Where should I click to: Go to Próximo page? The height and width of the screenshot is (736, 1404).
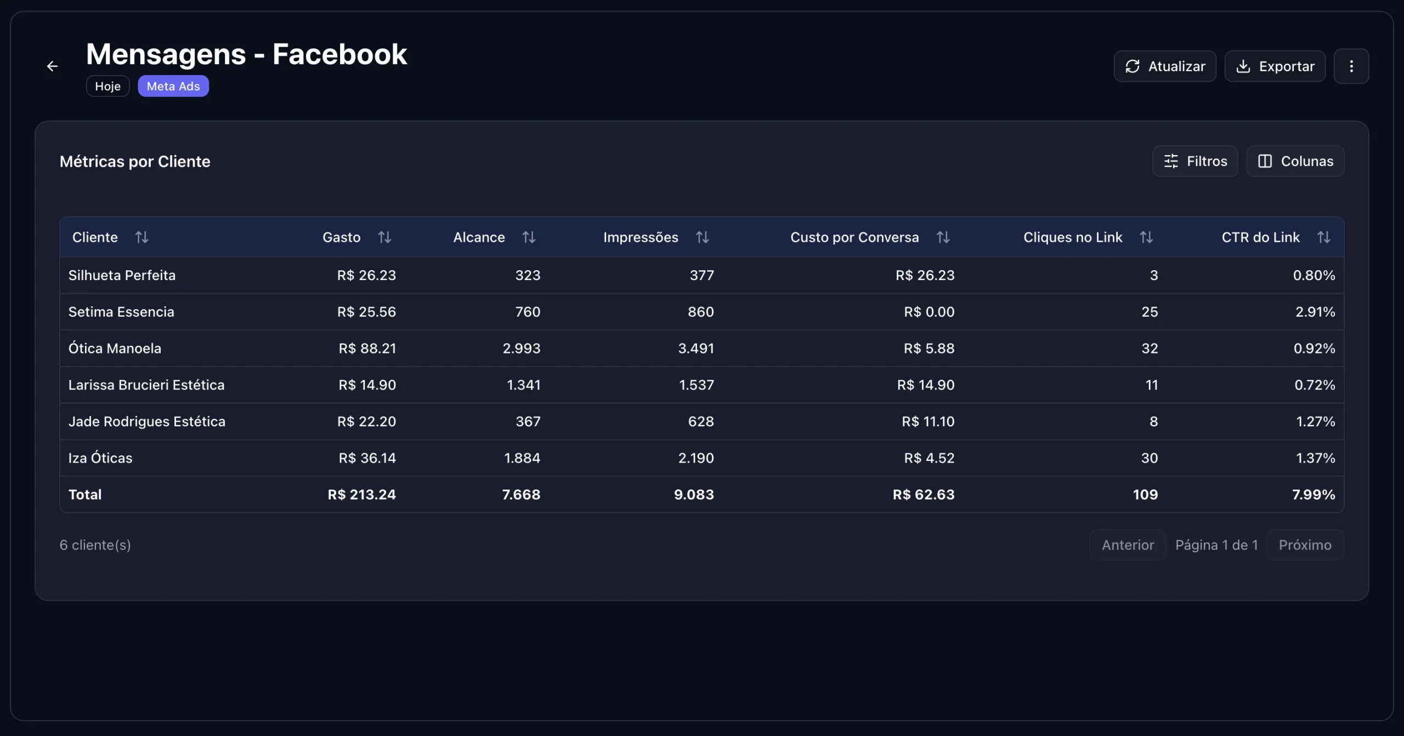point(1305,545)
